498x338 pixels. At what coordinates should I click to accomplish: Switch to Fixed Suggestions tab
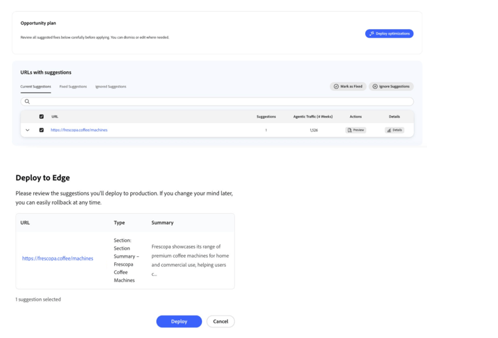[x=73, y=86]
